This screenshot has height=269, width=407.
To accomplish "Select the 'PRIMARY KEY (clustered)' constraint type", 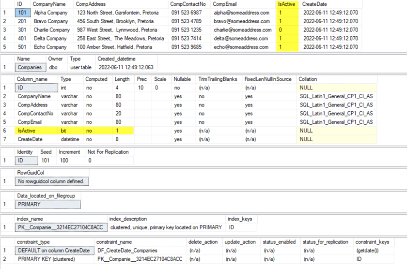I will [x=47, y=259].
